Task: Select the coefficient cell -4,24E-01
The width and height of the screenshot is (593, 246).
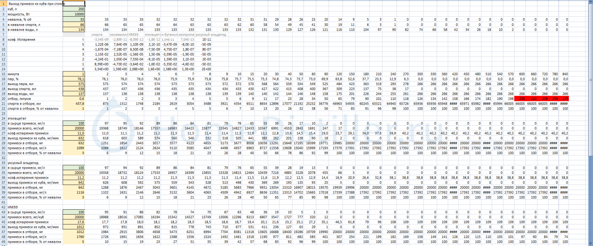Action: coord(97,59)
